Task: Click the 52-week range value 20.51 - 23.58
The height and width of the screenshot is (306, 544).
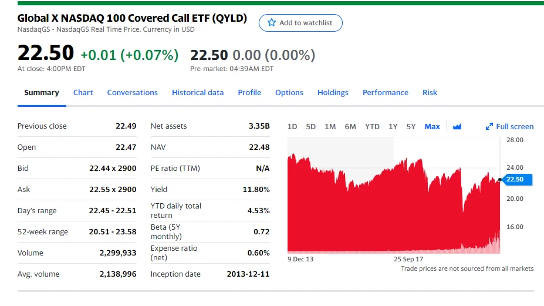Action: point(113,231)
